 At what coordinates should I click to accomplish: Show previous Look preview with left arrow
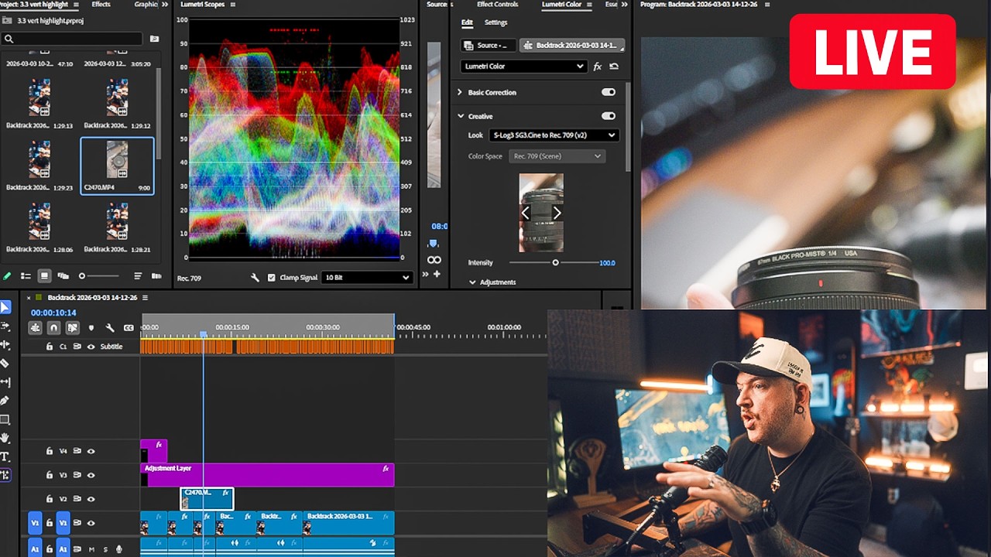click(x=526, y=213)
